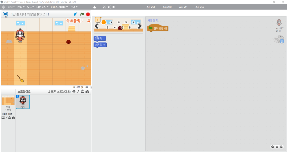Select the 마이 sprite thumbnail
The width and height of the screenshot is (287, 152).
[x=23, y=102]
